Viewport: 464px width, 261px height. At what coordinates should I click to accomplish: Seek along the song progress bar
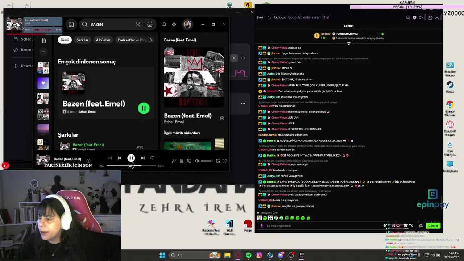coord(131,166)
